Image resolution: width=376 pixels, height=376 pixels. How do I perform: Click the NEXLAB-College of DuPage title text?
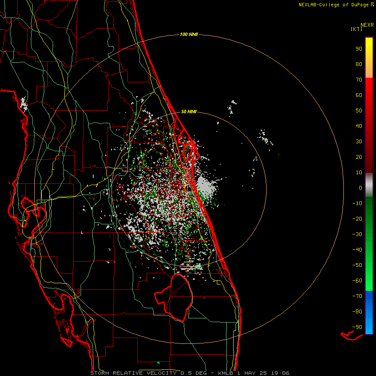click(x=333, y=5)
